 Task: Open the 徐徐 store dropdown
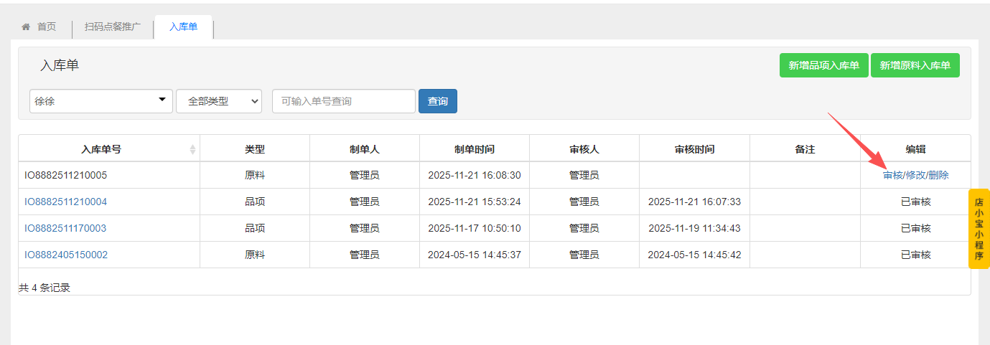[101, 101]
